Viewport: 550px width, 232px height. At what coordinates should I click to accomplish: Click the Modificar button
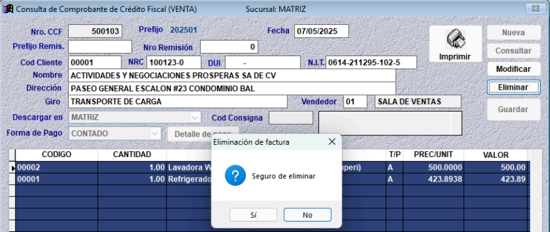pyautogui.click(x=514, y=69)
